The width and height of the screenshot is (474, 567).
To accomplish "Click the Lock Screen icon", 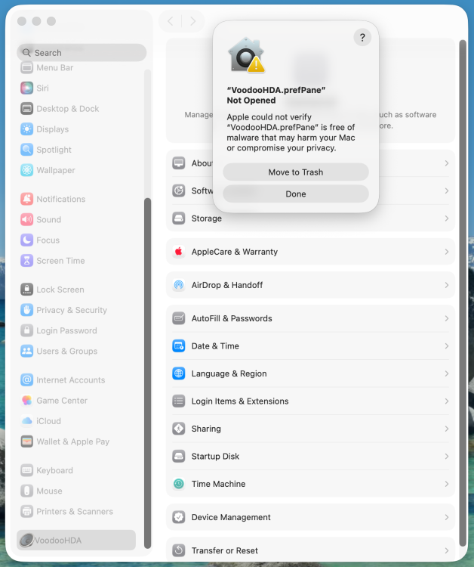I will click(x=26, y=290).
